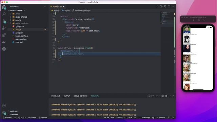Screen dimensions: 217x122
Task: Open the Search view in activity bar
Action: coord(4,14)
